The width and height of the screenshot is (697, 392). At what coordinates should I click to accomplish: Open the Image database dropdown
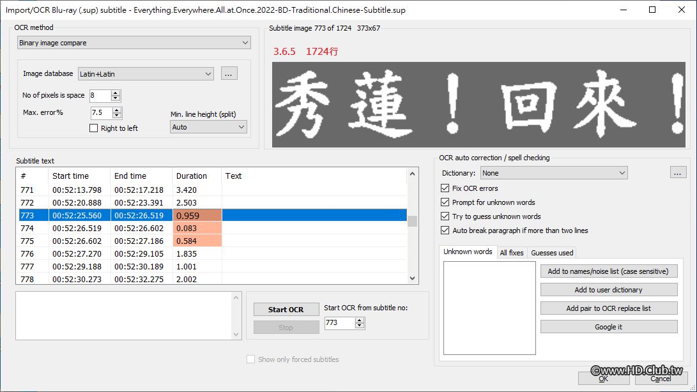click(146, 74)
